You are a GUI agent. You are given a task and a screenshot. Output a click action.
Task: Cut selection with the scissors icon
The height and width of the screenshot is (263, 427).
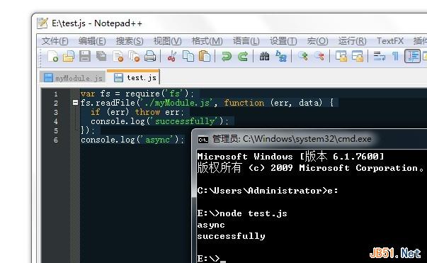click(171, 57)
